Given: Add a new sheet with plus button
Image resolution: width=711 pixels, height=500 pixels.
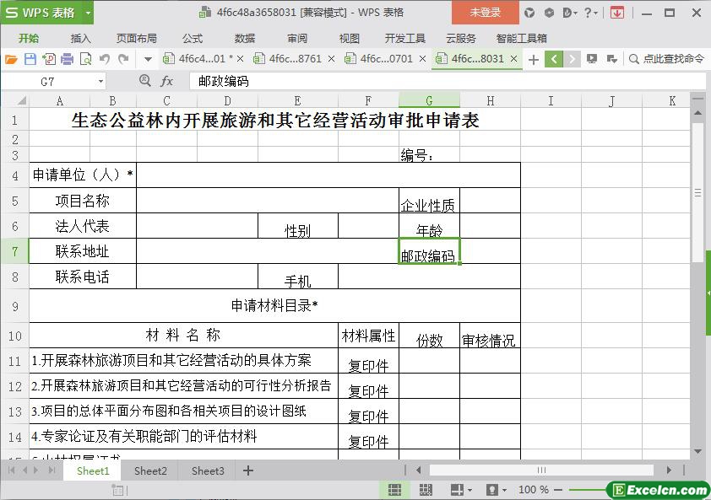Looking at the screenshot, I should [x=248, y=471].
